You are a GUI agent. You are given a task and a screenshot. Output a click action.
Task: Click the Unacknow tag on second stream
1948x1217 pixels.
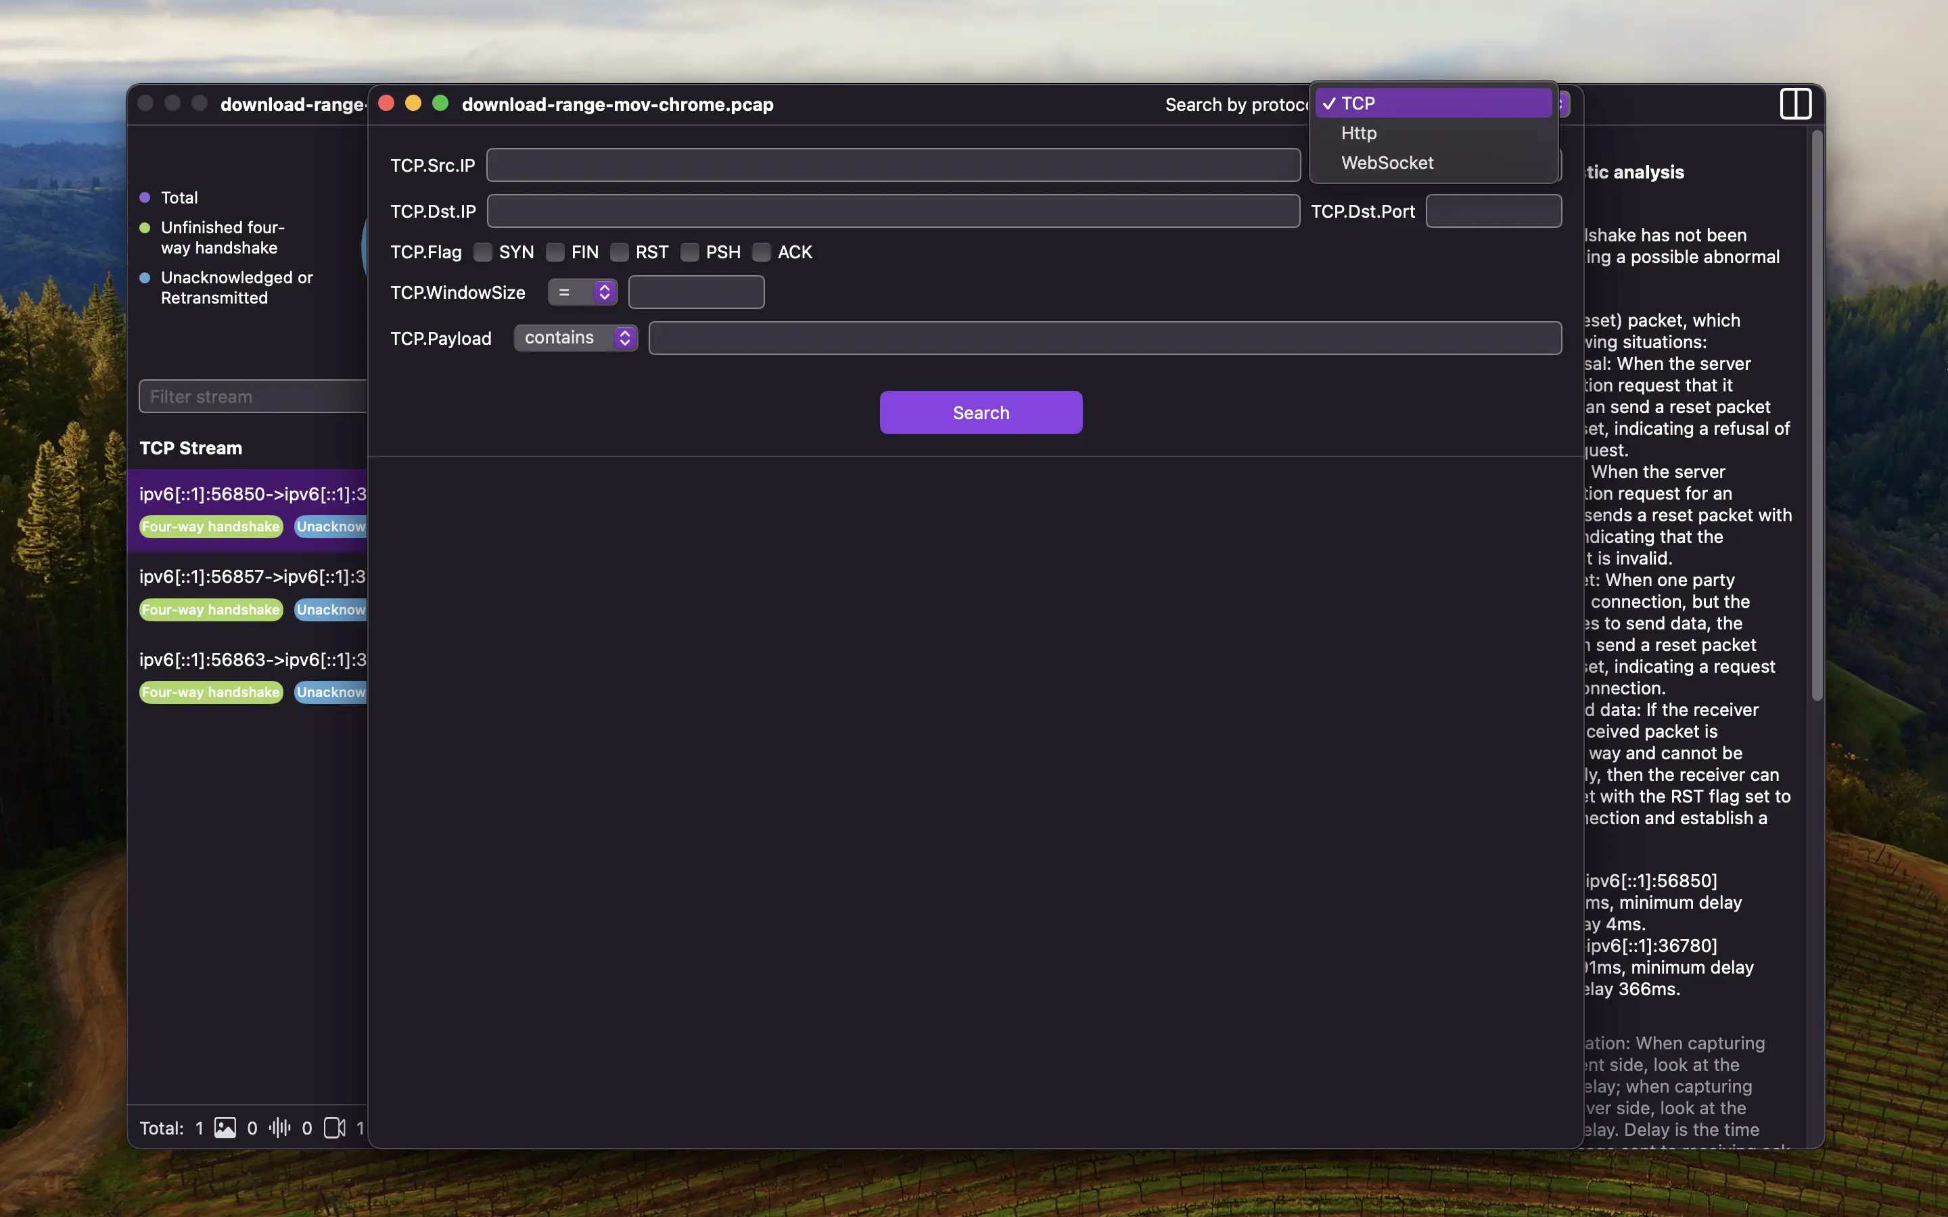point(333,608)
